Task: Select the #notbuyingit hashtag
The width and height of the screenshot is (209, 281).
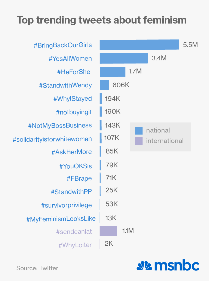Action: [74, 112]
